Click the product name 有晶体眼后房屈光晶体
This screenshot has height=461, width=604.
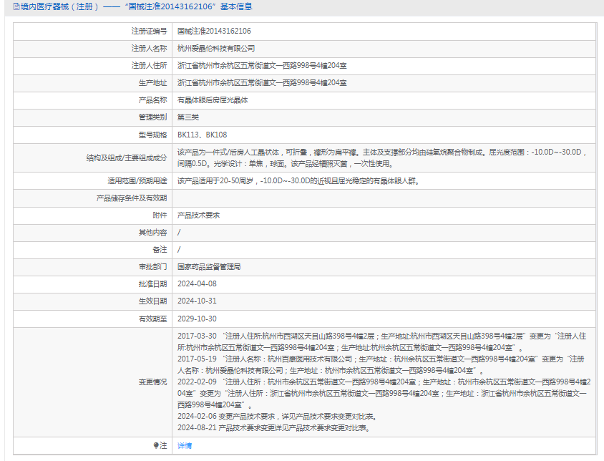(213, 100)
